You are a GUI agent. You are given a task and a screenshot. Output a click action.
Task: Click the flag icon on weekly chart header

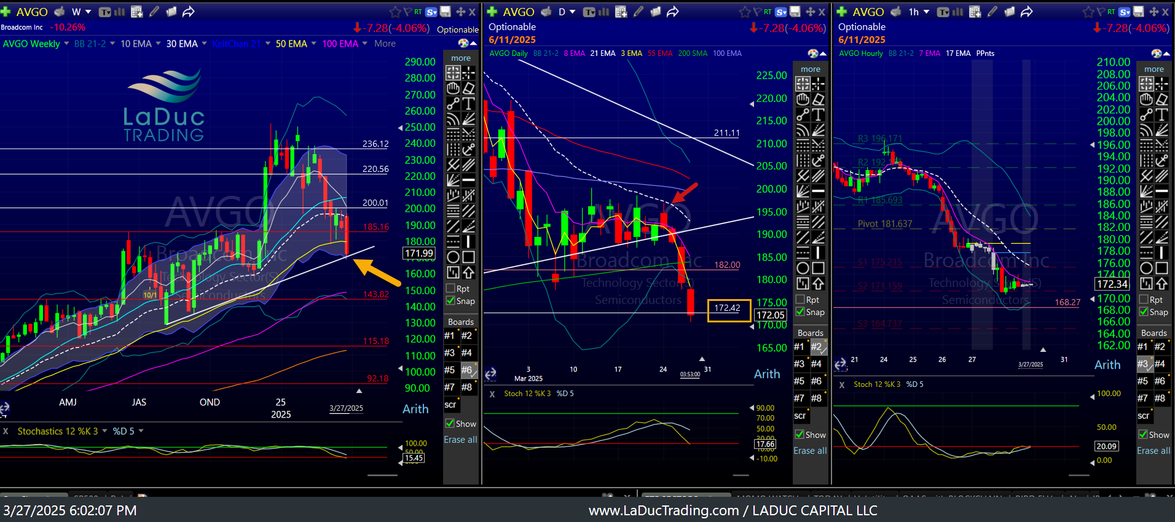(x=407, y=12)
